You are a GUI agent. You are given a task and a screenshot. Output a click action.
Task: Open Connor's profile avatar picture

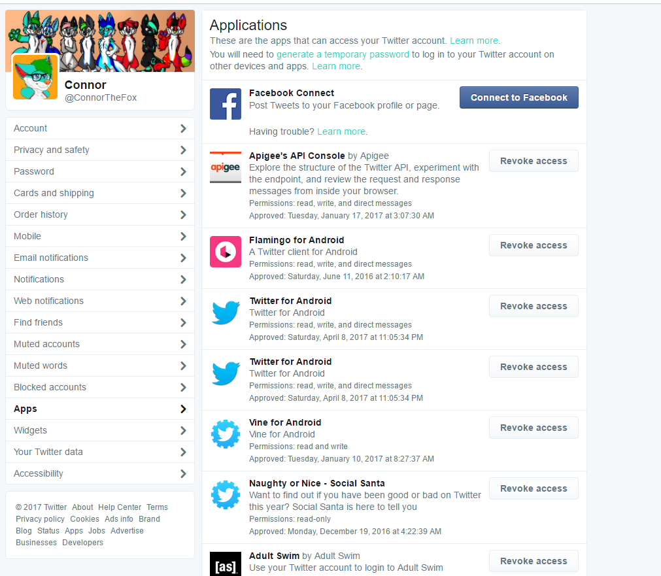(x=35, y=76)
